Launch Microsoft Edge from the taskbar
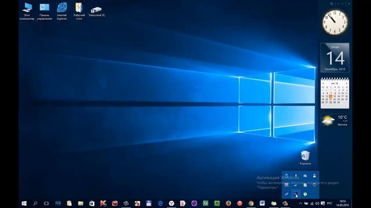Viewport: 371px width, 208px height. coord(160,203)
